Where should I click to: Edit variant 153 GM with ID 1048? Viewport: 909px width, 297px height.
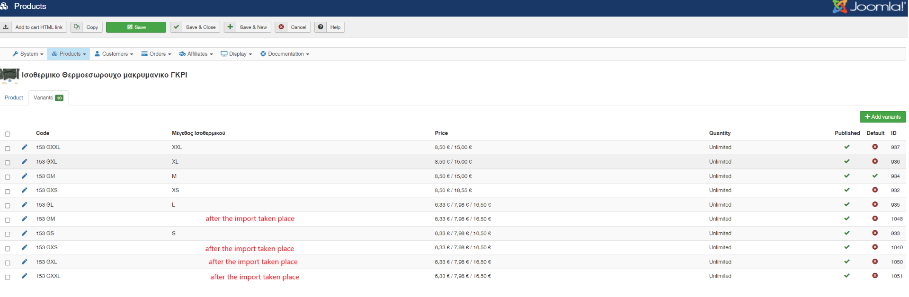pyautogui.click(x=25, y=219)
